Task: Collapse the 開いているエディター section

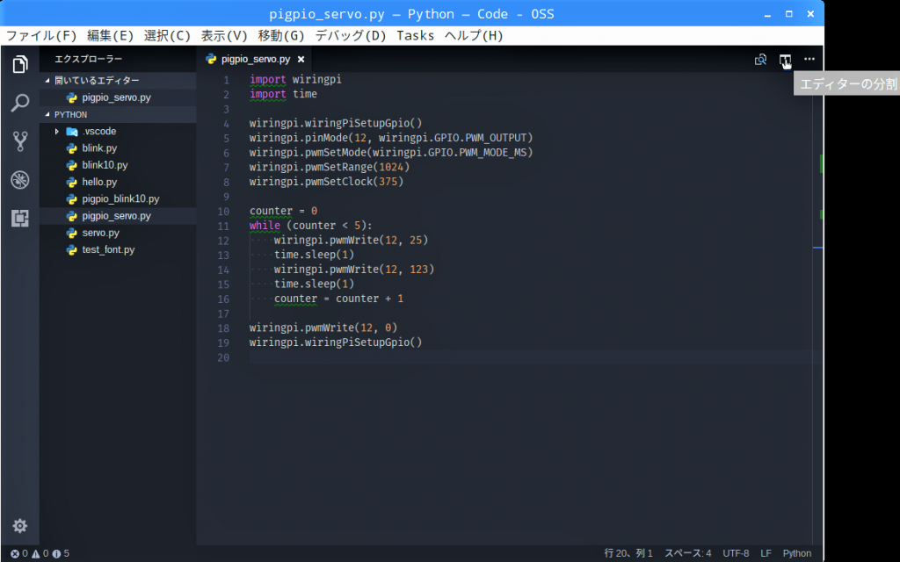Action: pyautogui.click(x=48, y=81)
